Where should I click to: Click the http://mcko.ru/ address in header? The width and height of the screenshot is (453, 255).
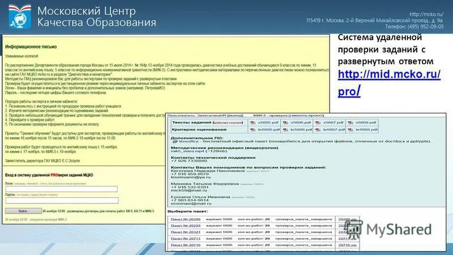point(426,14)
